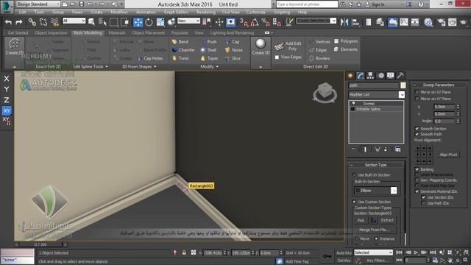Apply the Slice modifier

(233, 58)
